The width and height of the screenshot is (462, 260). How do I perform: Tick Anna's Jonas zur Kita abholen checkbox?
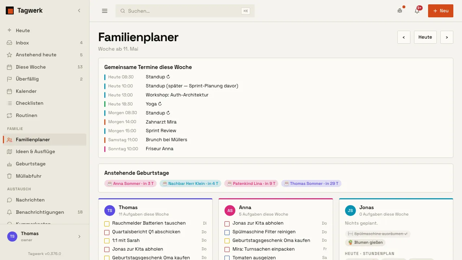[x=227, y=224]
